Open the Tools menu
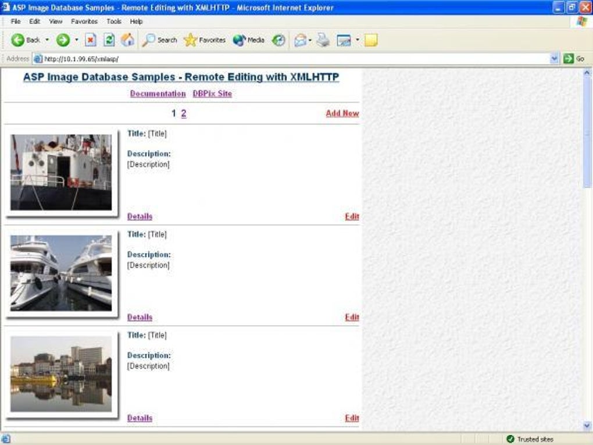The width and height of the screenshot is (593, 445). coord(114,21)
